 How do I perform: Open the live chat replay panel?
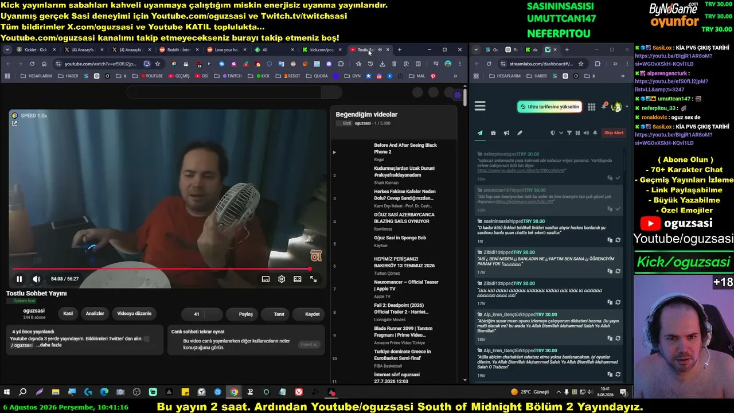click(309, 344)
